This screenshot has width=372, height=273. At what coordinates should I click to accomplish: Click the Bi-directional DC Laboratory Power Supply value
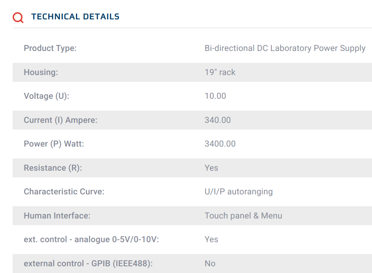285,48
